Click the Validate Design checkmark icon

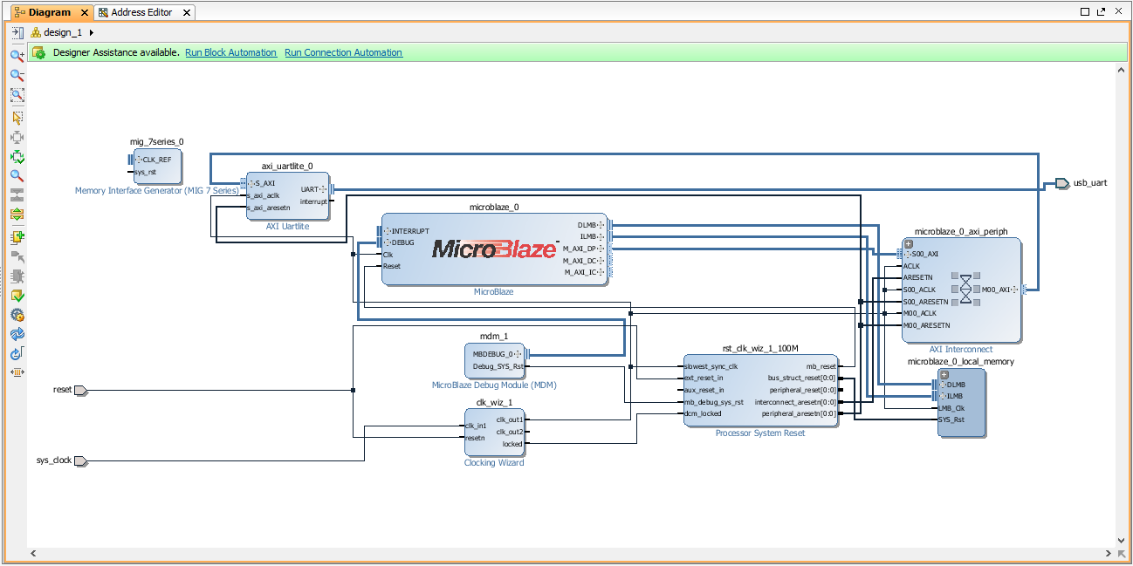pyautogui.click(x=17, y=296)
